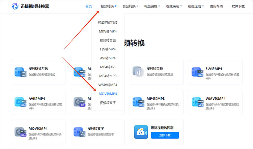Open the 视频转文字 card title
Viewport: 253px width, 149px height.
coord(96,129)
